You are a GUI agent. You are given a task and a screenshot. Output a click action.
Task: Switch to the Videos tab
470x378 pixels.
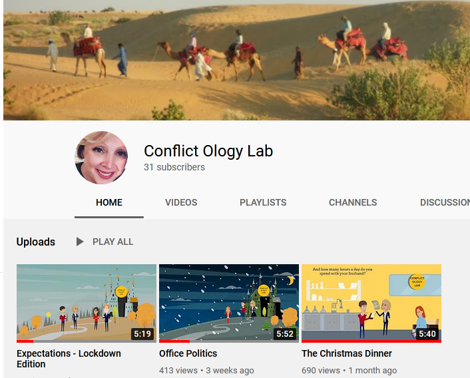[x=181, y=202]
